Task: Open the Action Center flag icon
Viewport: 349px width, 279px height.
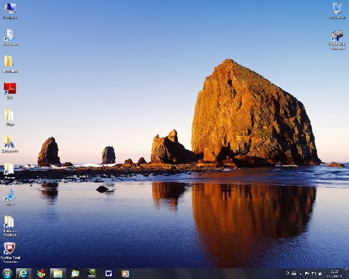Action: pyautogui.click(x=307, y=273)
